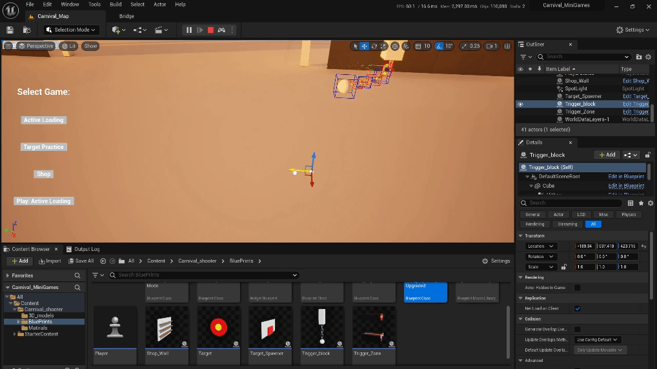Toggle visibility eye for Trigger_block

coord(520,104)
